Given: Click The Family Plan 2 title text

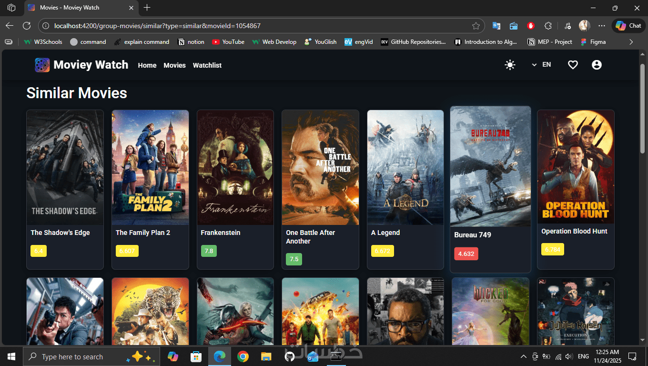Looking at the screenshot, I should [143, 233].
